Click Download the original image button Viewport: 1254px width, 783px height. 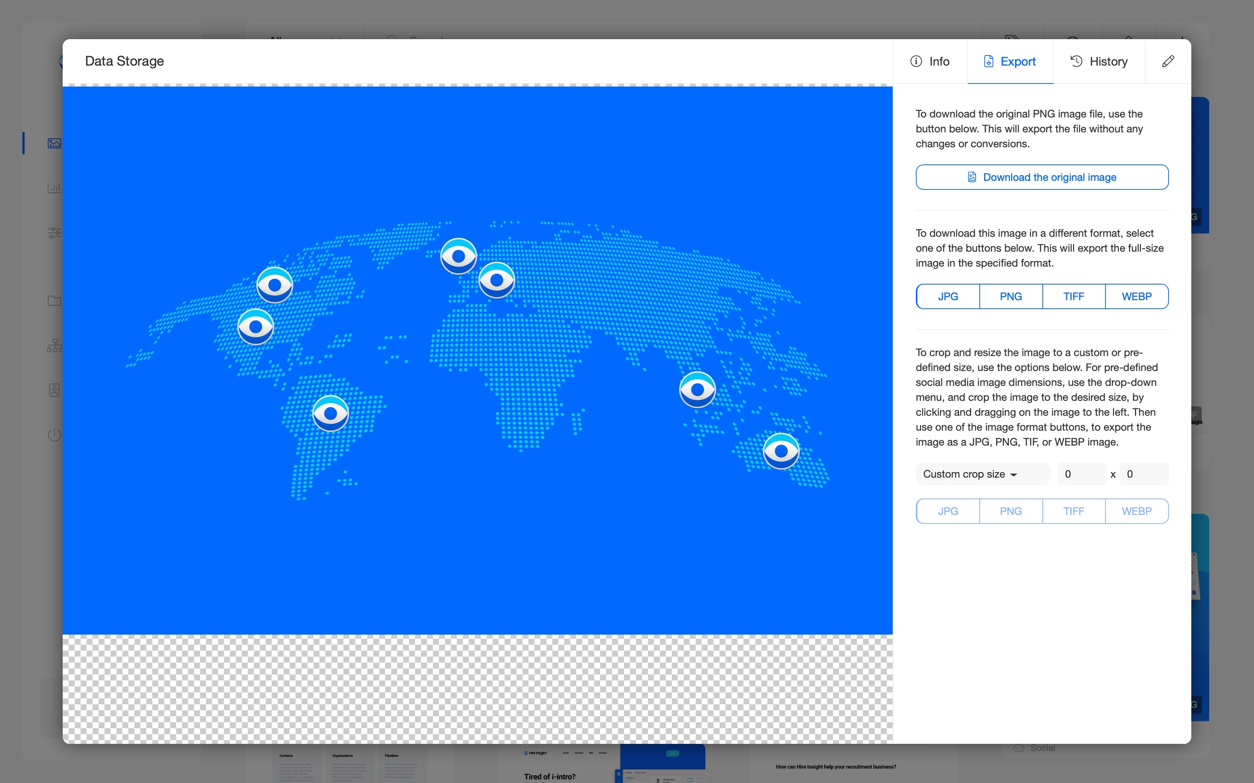click(1042, 177)
